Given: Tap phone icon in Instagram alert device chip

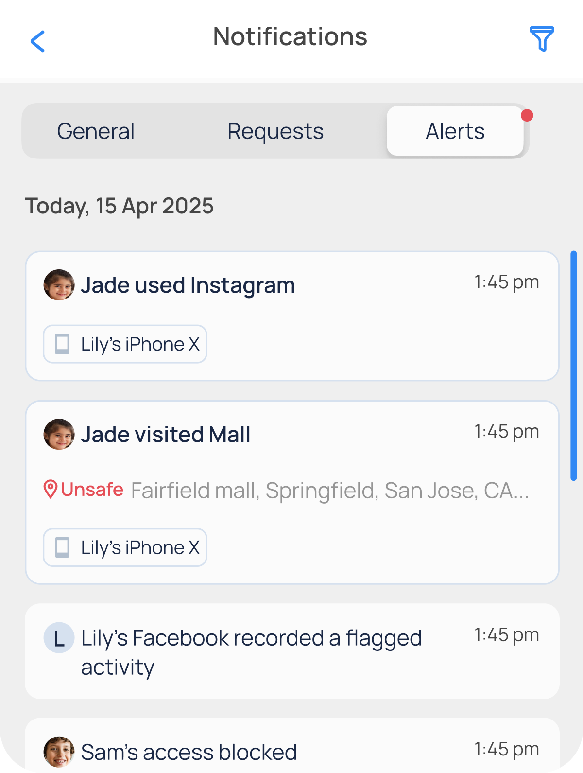Looking at the screenshot, I should click(x=62, y=344).
